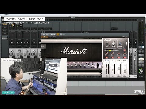Toggle the fourth red mute button in Marshall mixer
The height and width of the screenshot is (109, 146).
tap(125, 58)
